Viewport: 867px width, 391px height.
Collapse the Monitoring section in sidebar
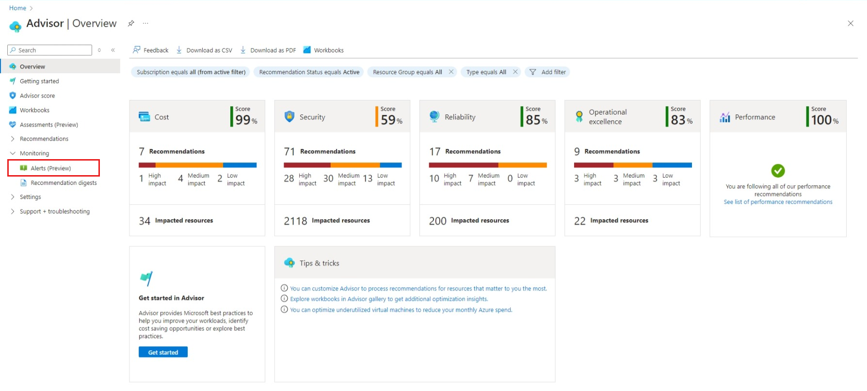[13, 153]
